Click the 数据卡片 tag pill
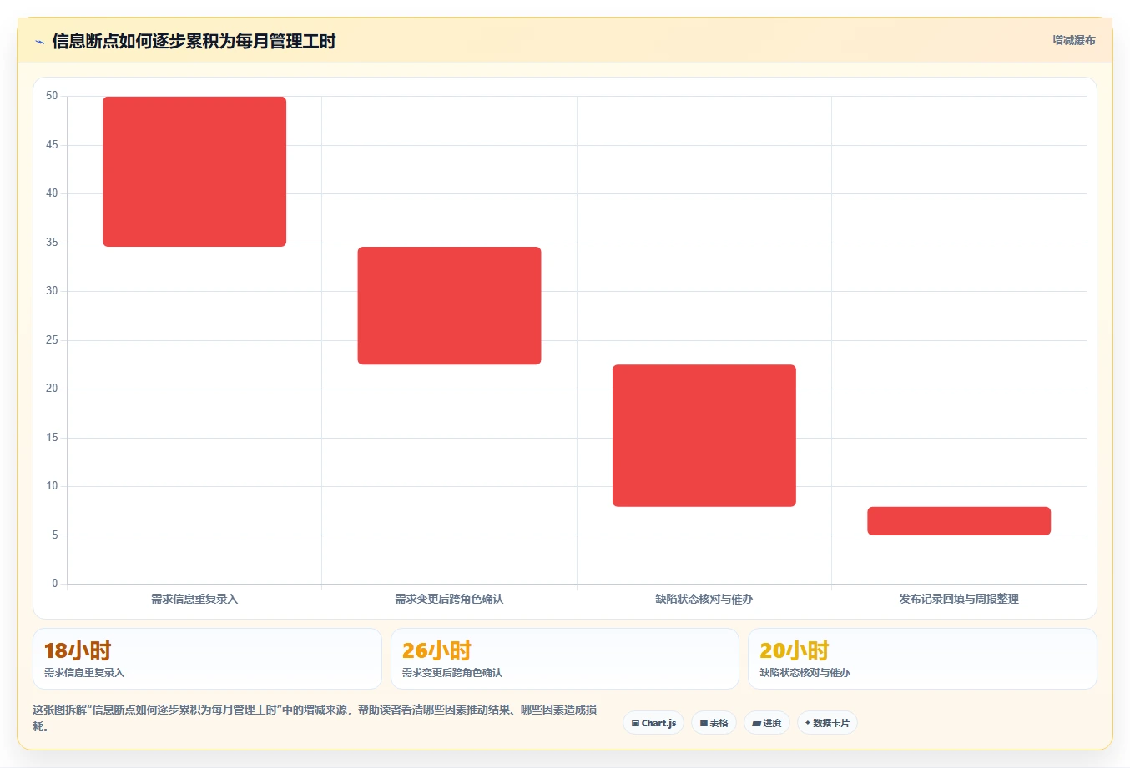The height and width of the screenshot is (768, 1130). click(x=827, y=723)
